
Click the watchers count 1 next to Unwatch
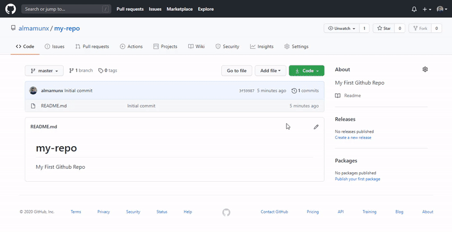tap(364, 28)
